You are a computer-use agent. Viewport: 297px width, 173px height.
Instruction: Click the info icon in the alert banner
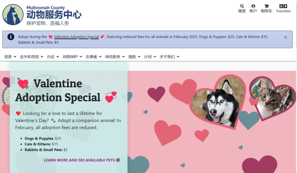[x=11, y=37]
